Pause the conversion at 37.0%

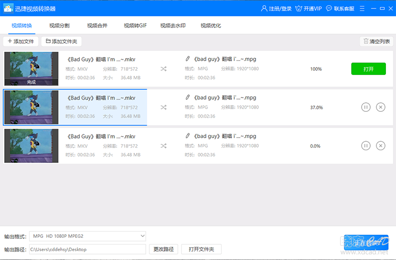366,107
